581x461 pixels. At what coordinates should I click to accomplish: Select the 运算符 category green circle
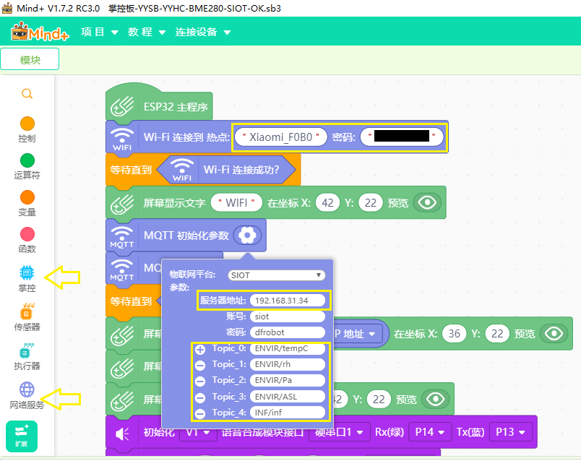click(x=27, y=160)
